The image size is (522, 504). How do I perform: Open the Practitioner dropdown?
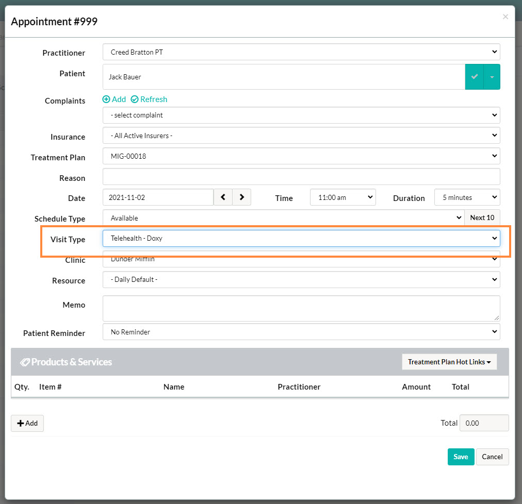[301, 52]
